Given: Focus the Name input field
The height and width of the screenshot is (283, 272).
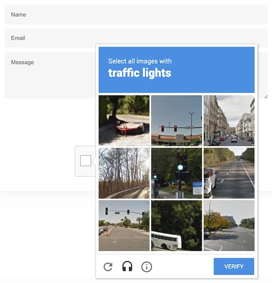Looking at the screenshot, I should pos(136,15).
